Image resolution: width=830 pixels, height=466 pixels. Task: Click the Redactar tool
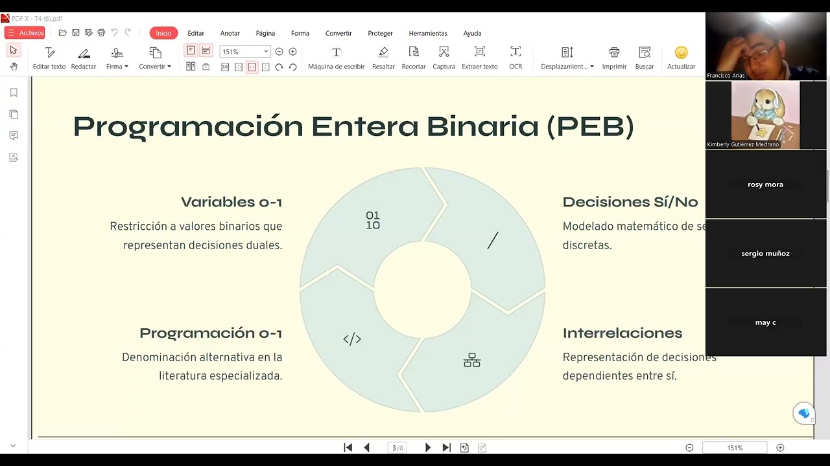[84, 58]
